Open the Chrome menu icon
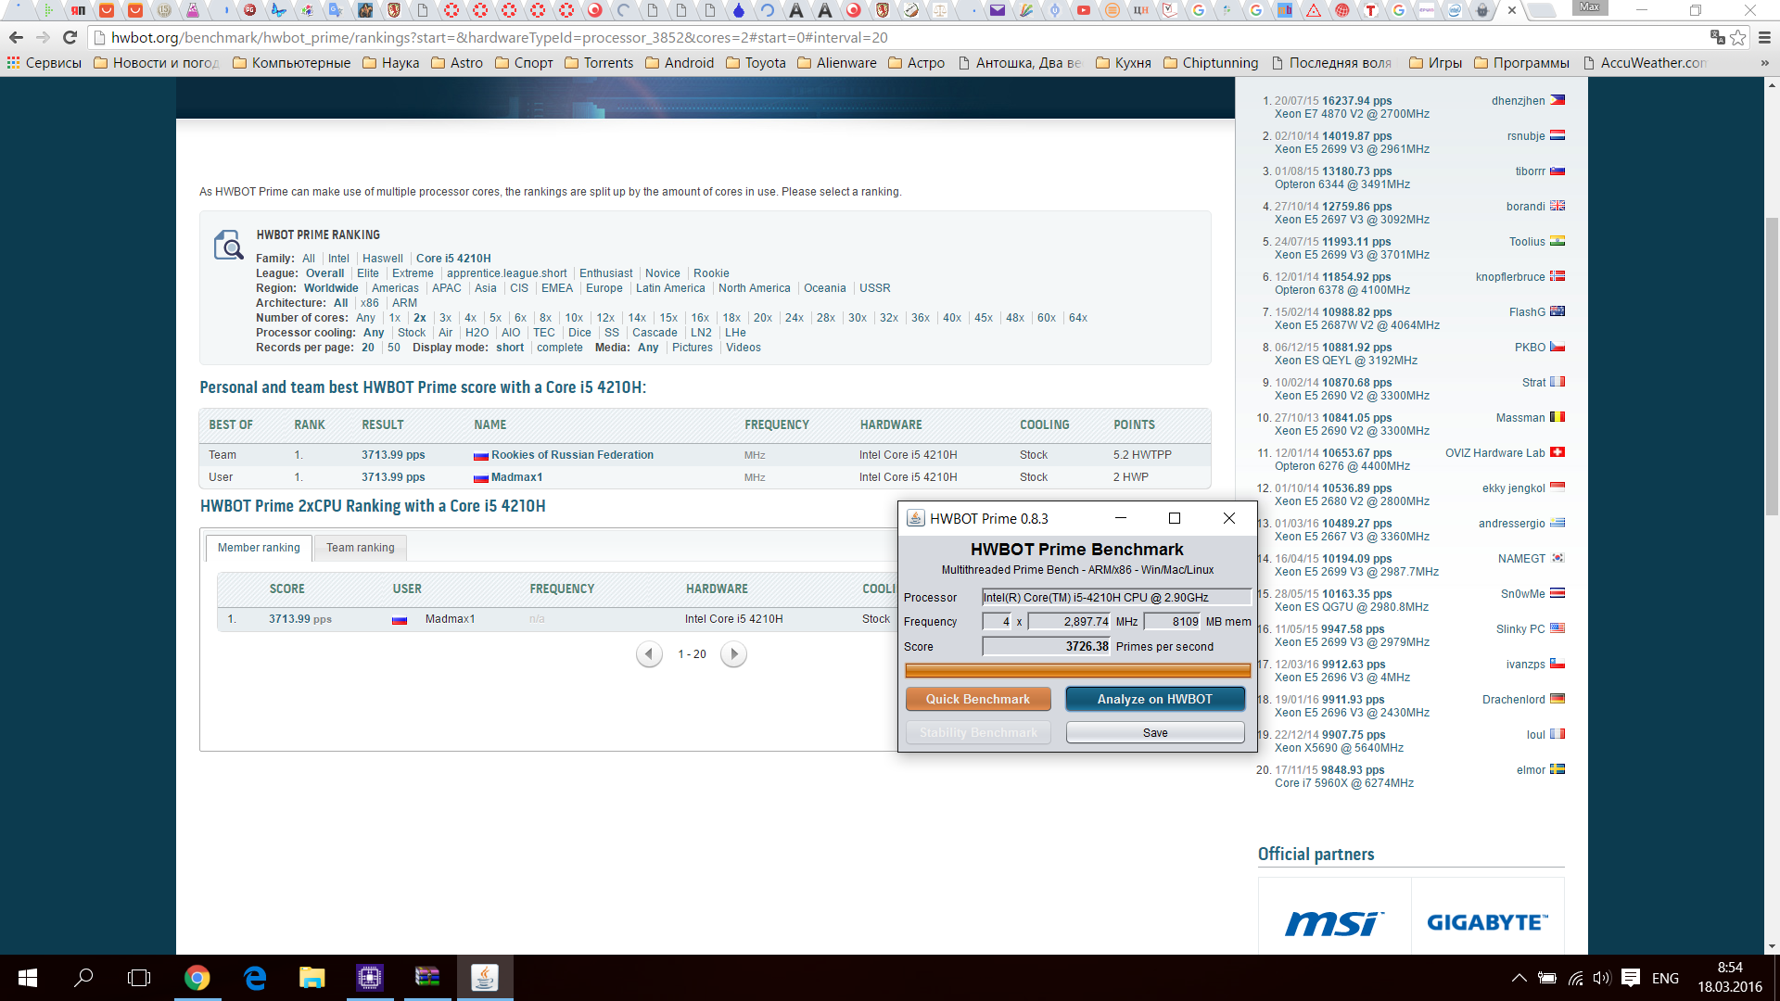The height and width of the screenshot is (1001, 1780). pyautogui.click(x=1764, y=38)
